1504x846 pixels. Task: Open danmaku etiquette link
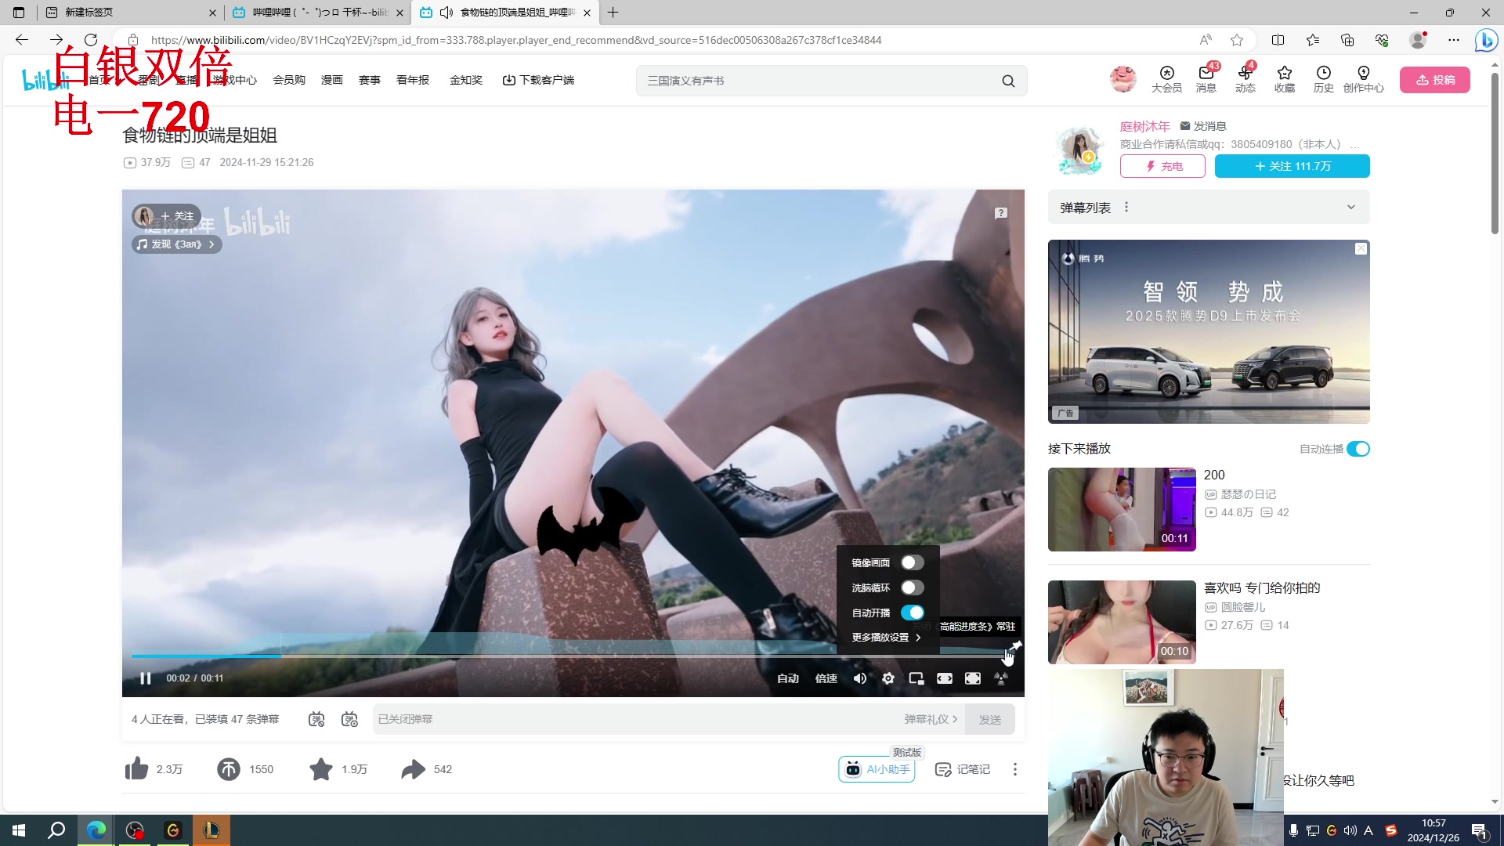point(931,719)
